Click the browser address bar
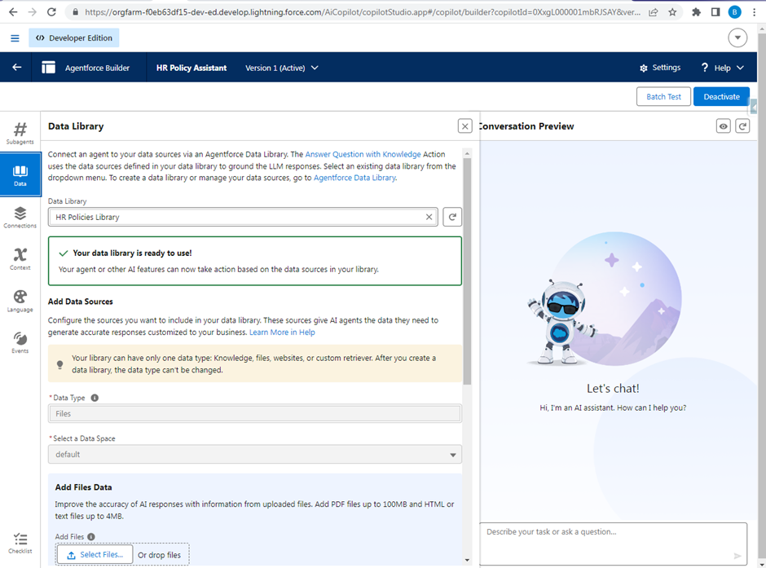The height and width of the screenshot is (568, 766). pyautogui.click(x=363, y=12)
